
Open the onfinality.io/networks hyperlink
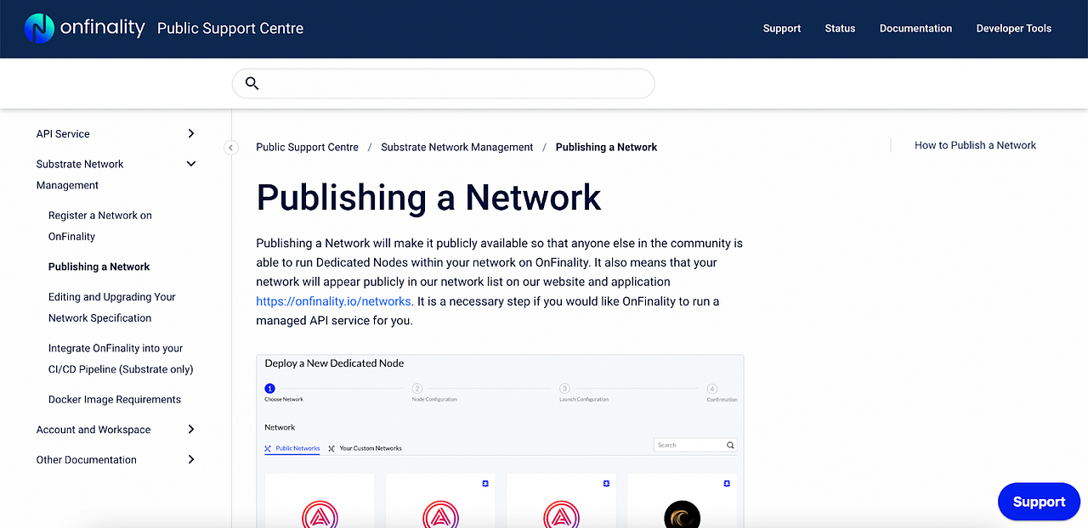(x=335, y=301)
